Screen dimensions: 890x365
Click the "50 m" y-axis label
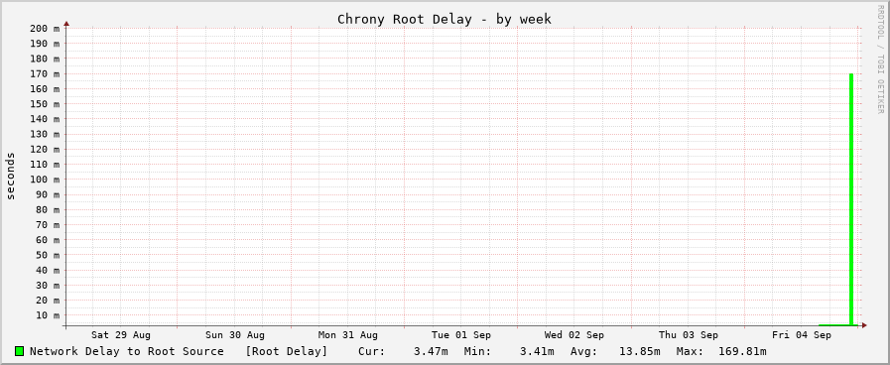point(47,255)
